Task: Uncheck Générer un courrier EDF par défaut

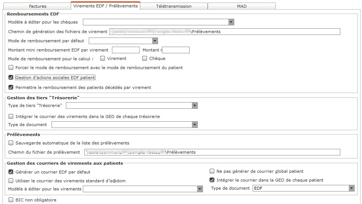Action: 11,172
